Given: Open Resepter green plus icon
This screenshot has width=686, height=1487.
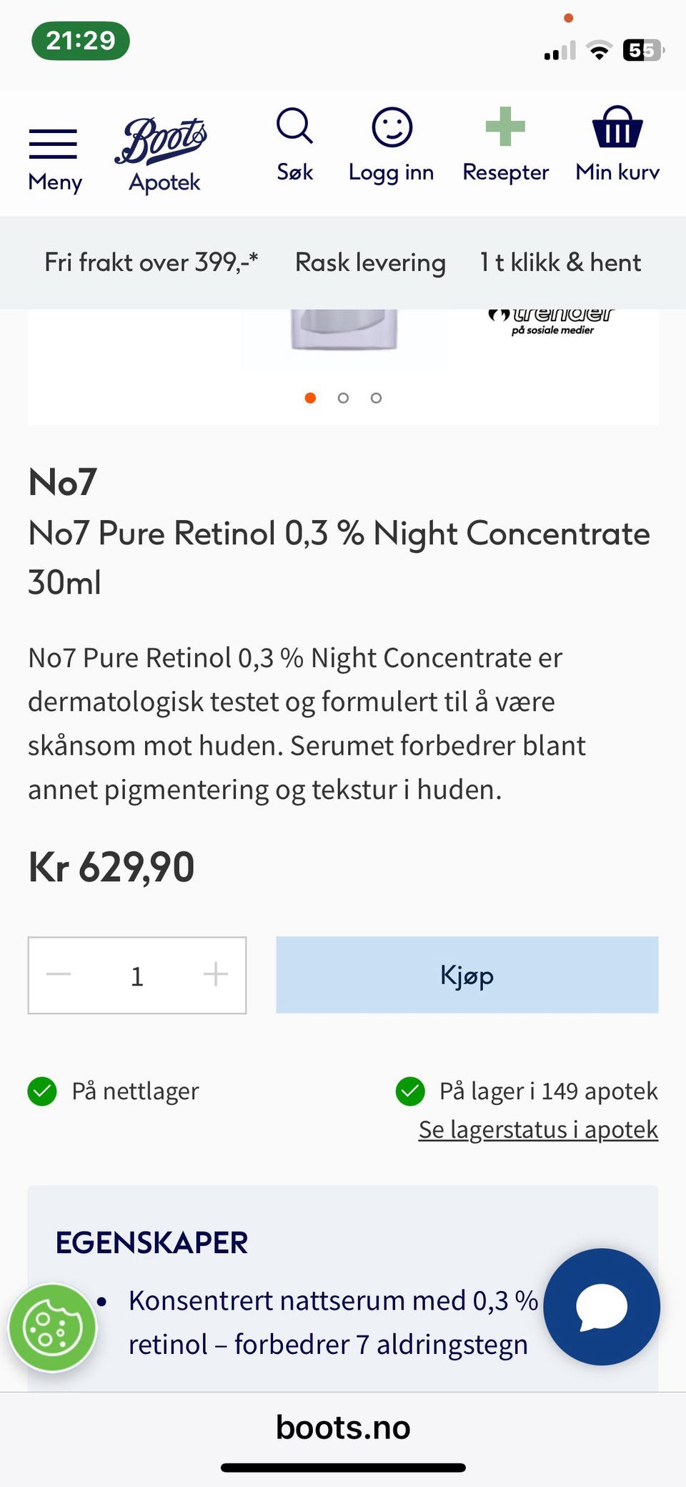Looking at the screenshot, I should point(505,144).
